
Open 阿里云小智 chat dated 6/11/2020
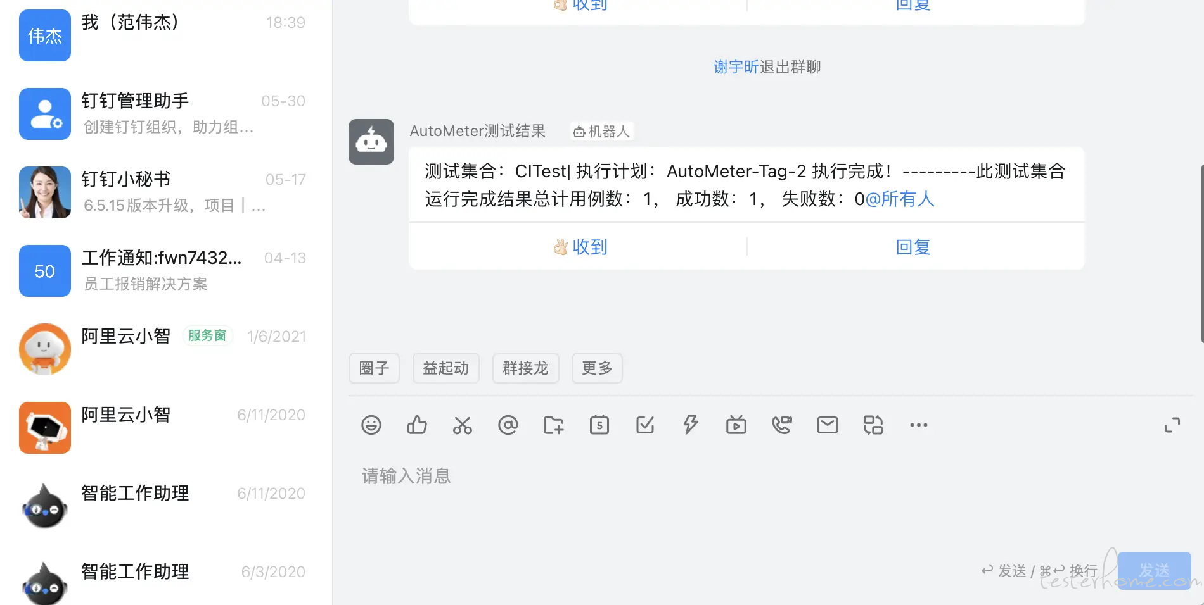pos(166,428)
